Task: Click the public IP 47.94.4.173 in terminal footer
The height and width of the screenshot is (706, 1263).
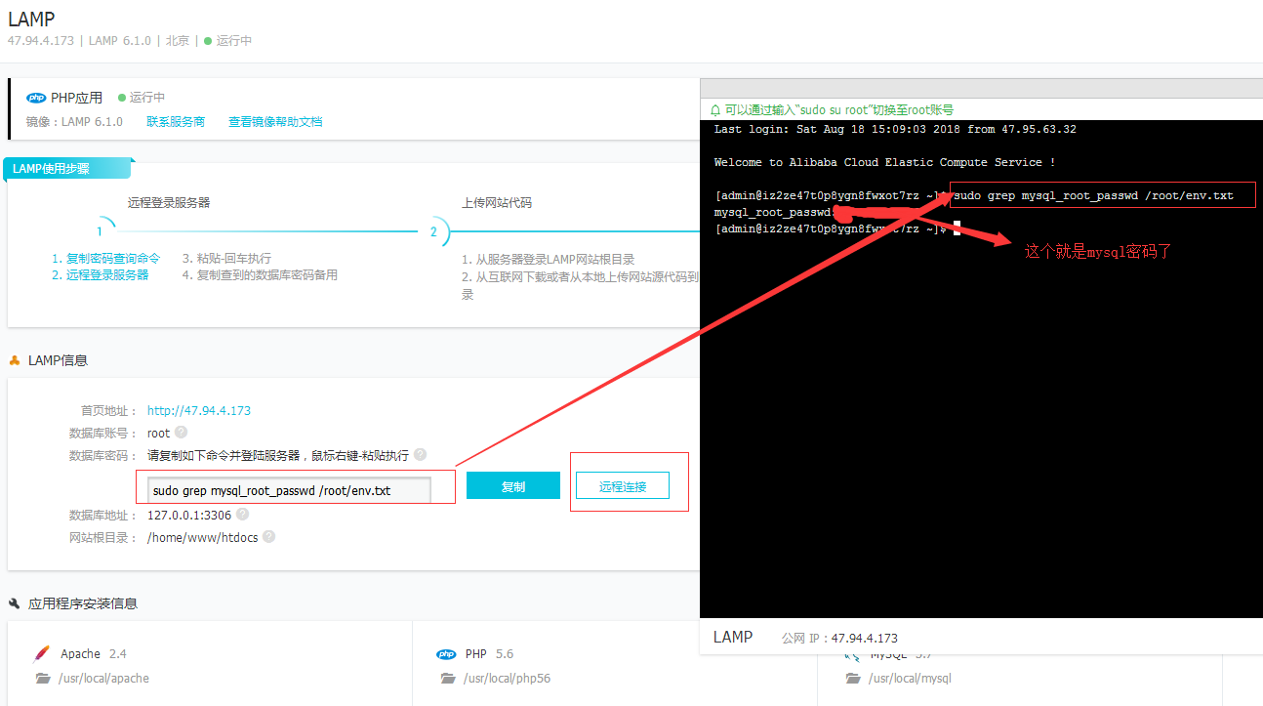Action: 865,639
